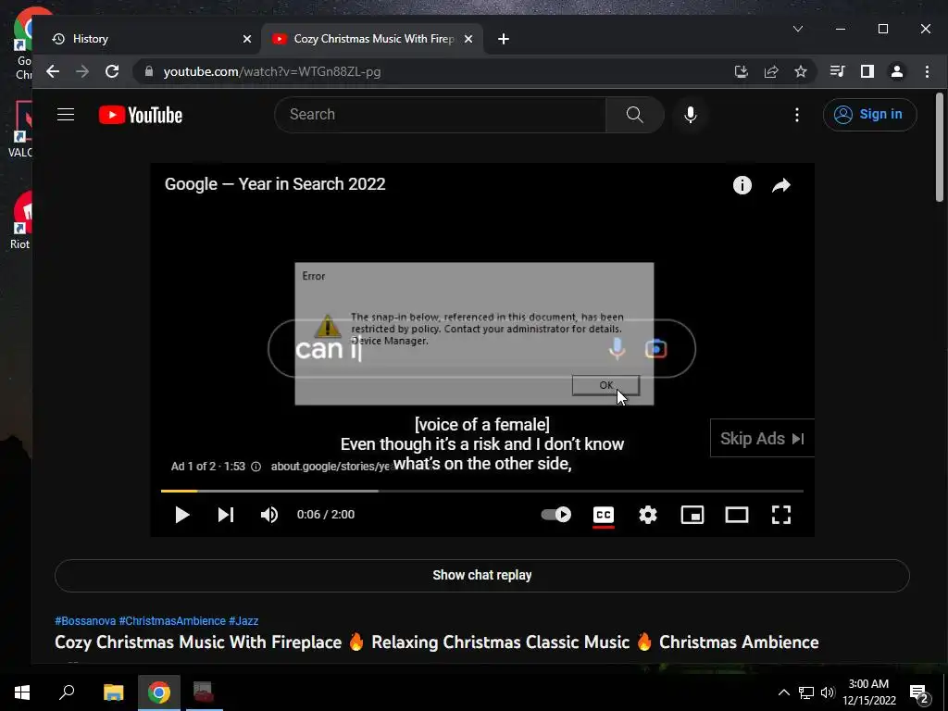Click the ad title Google — Year in Search 2022
Image resolution: width=948 pixels, height=711 pixels.
click(x=275, y=184)
